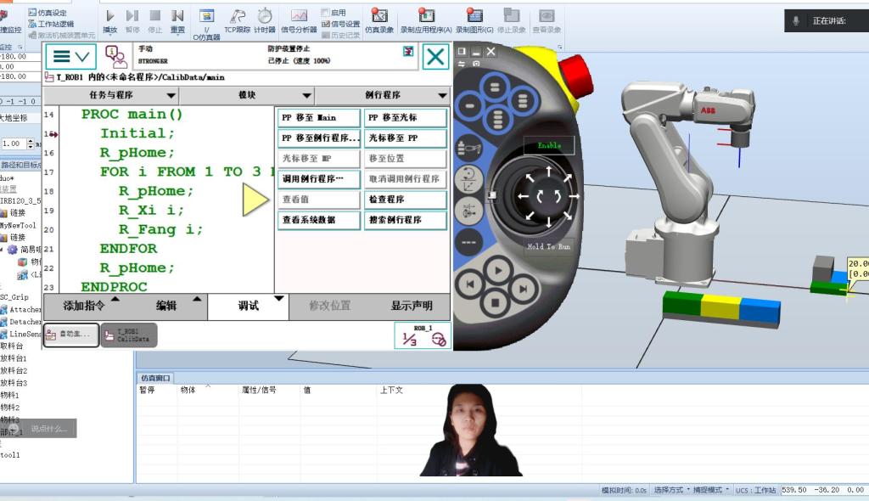The width and height of the screenshot is (869, 501).
Task: Select 放料台2 in the layout tree
Action: (x=14, y=370)
